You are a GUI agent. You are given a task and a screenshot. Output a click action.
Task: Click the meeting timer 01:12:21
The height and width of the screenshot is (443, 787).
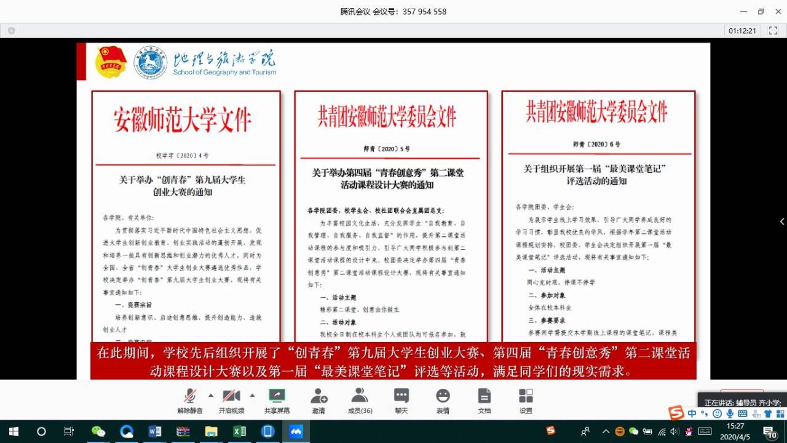[743, 30]
